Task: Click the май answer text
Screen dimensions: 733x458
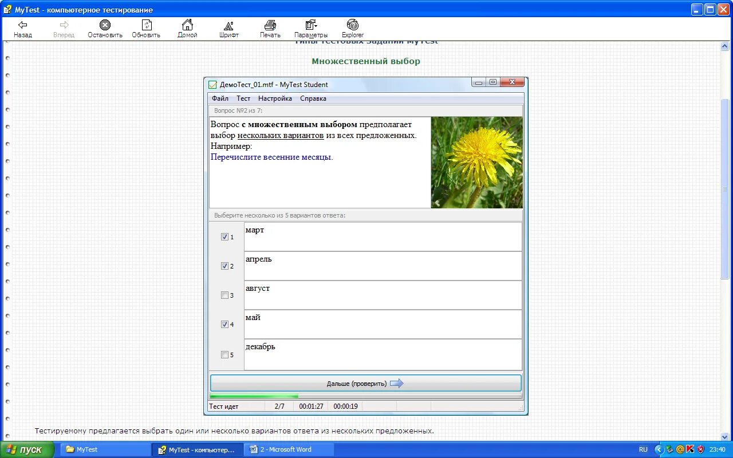Action: pyautogui.click(x=253, y=318)
